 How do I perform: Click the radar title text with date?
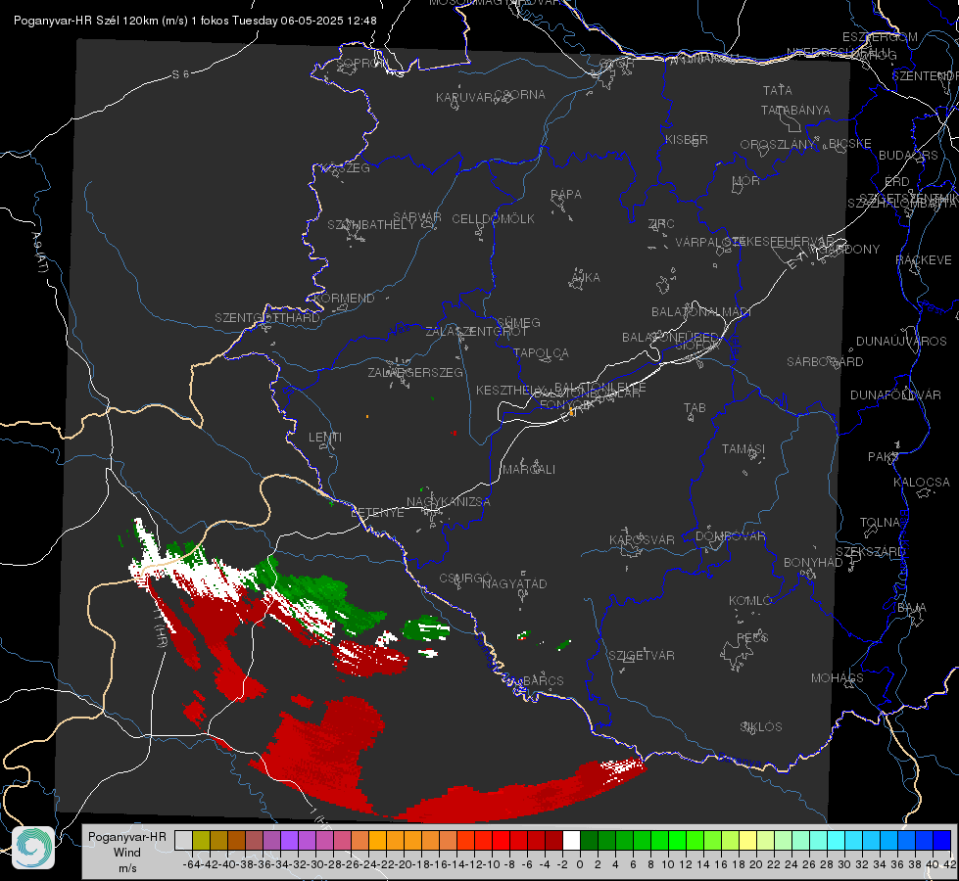195,21
